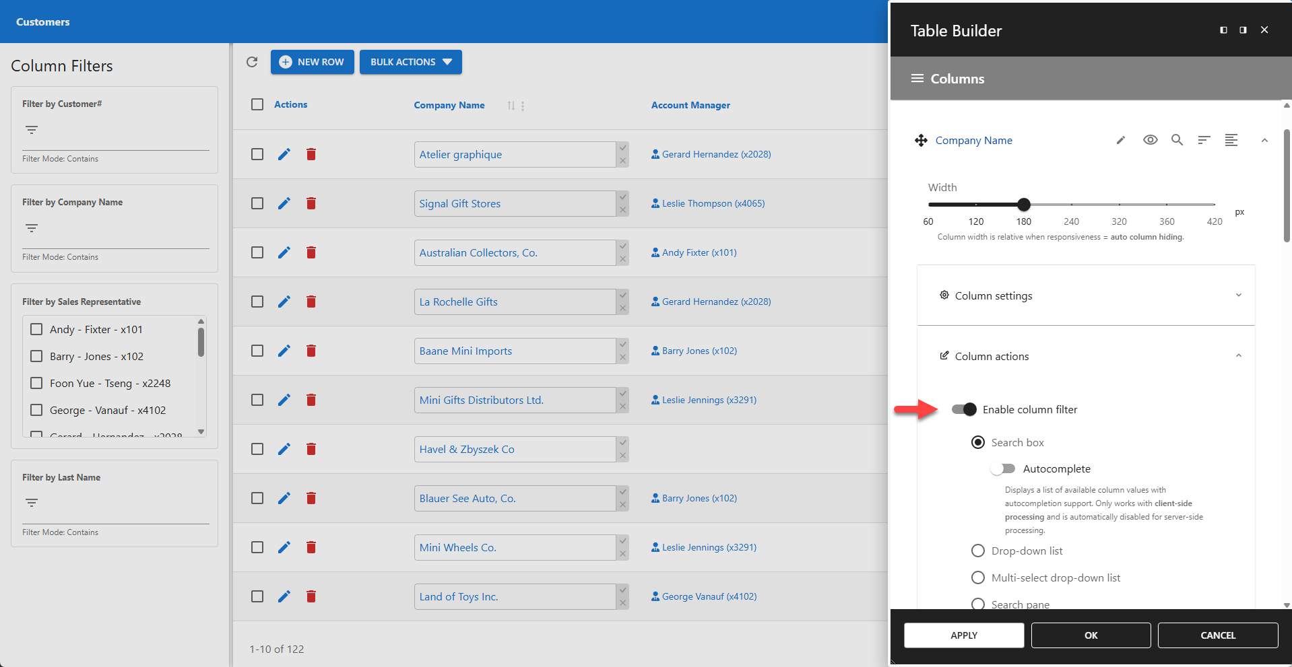1292x667 pixels.
Task: Check the Barry - Jones - x102 checkbox
Action: point(36,356)
